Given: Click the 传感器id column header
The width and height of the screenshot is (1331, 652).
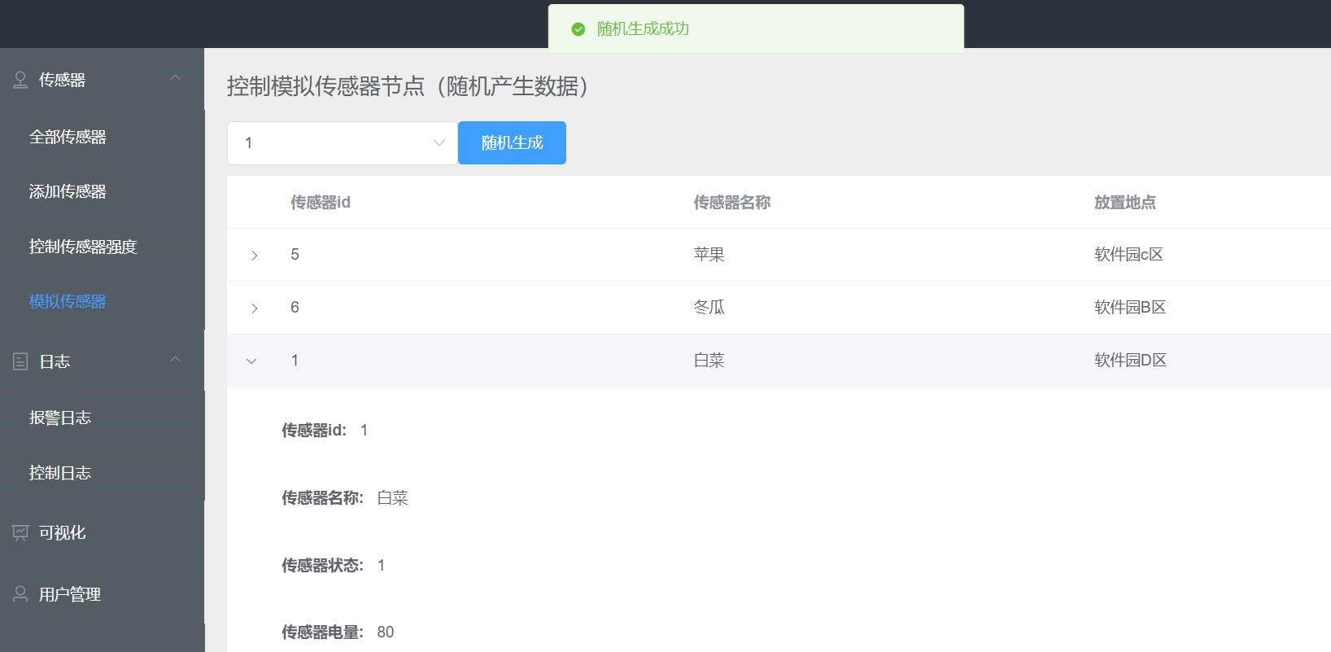Looking at the screenshot, I should click(321, 202).
